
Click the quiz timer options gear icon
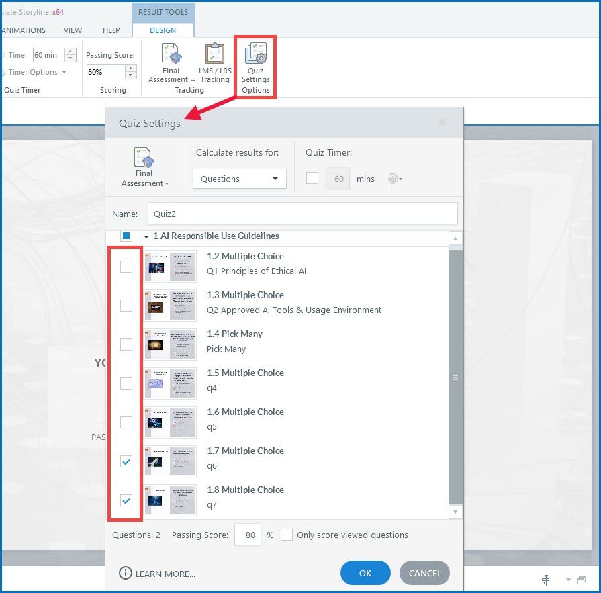(394, 179)
